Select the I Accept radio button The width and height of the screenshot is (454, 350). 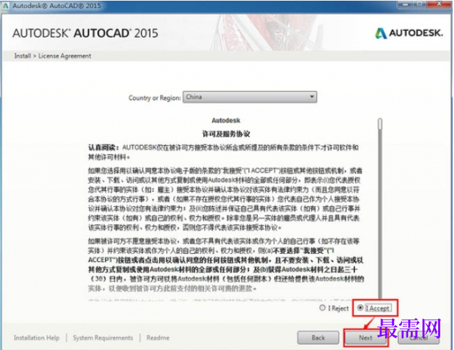click(360, 307)
